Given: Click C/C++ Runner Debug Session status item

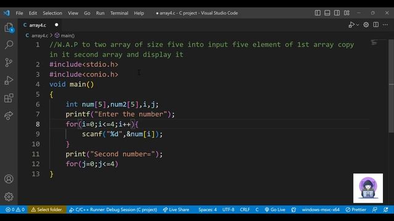Looking at the screenshot, I should (x=113, y=209).
